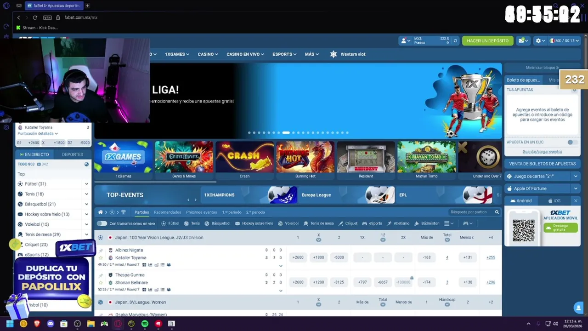This screenshot has height=331, width=588.
Task: Click the Western slot star icon
Action: (x=334, y=54)
